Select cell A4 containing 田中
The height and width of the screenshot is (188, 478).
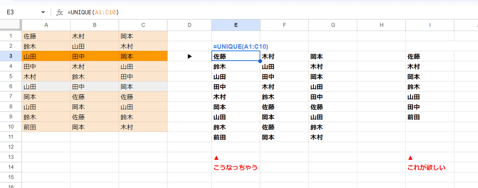click(46, 66)
